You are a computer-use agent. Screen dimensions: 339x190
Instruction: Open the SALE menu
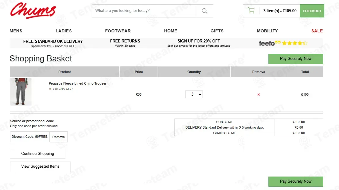point(317,31)
